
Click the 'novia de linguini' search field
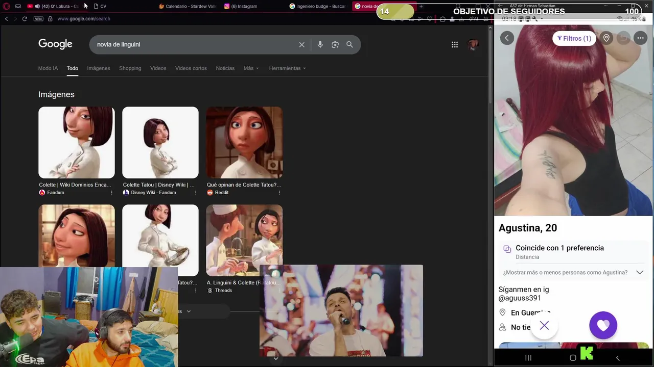[x=194, y=44]
